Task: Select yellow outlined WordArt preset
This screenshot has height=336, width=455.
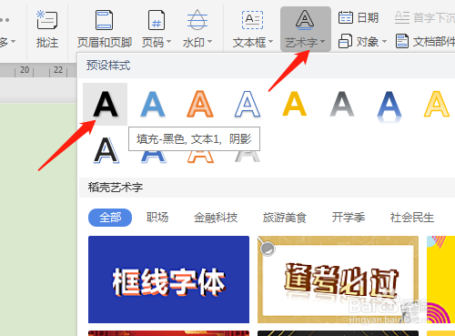Action: [437, 104]
